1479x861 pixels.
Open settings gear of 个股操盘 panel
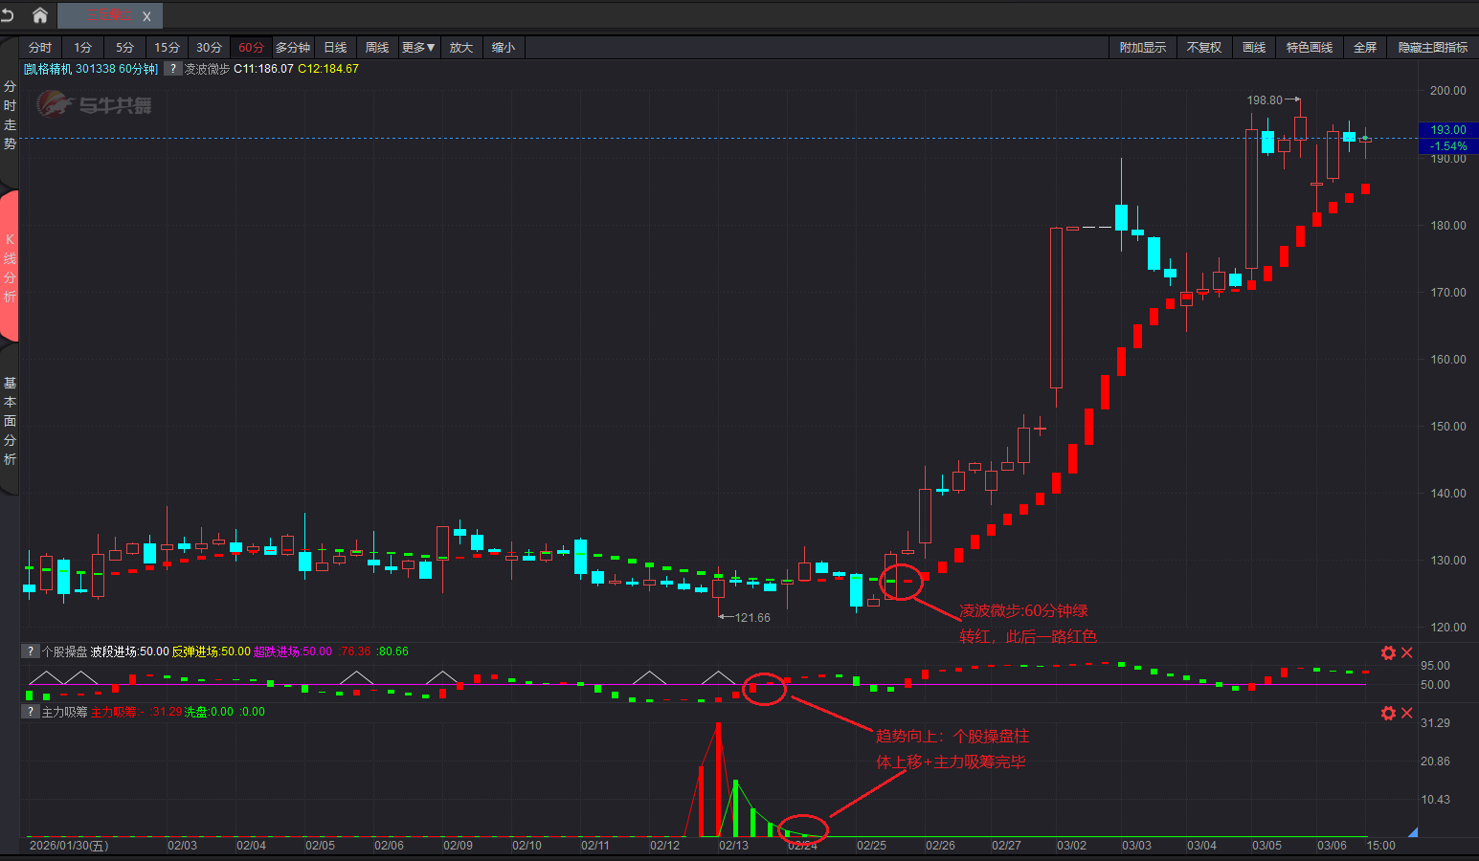(1388, 652)
